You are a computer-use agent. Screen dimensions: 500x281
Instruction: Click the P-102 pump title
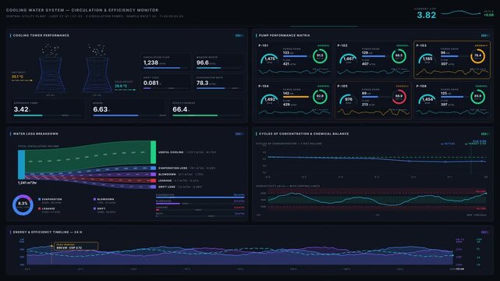(x=342, y=45)
